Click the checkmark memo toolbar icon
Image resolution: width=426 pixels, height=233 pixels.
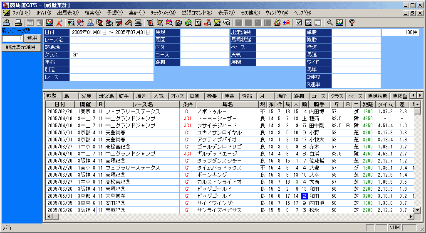[x=299, y=22]
